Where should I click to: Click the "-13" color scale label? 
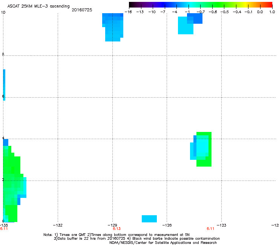pyautogui.click(x=140, y=12)
